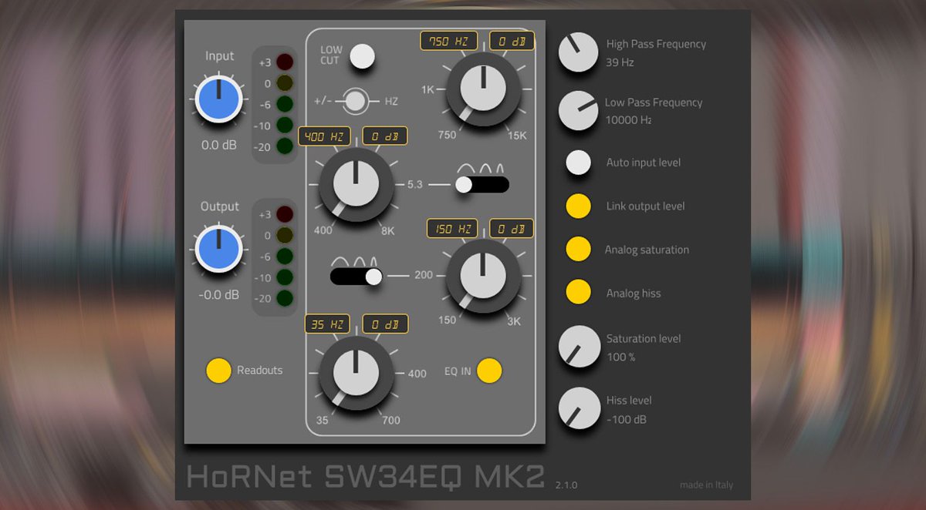The image size is (926, 510).
Task: Click the 10000 Hz low pass value
Action: point(629,120)
